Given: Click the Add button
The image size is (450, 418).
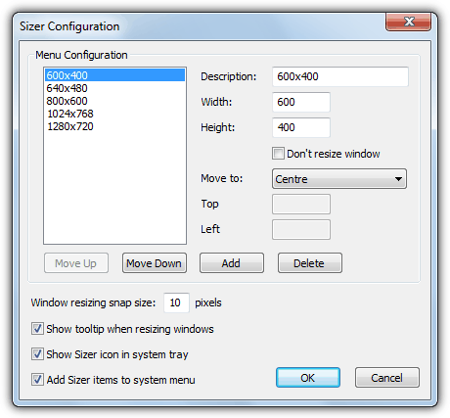Looking at the screenshot, I should tap(232, 263).
